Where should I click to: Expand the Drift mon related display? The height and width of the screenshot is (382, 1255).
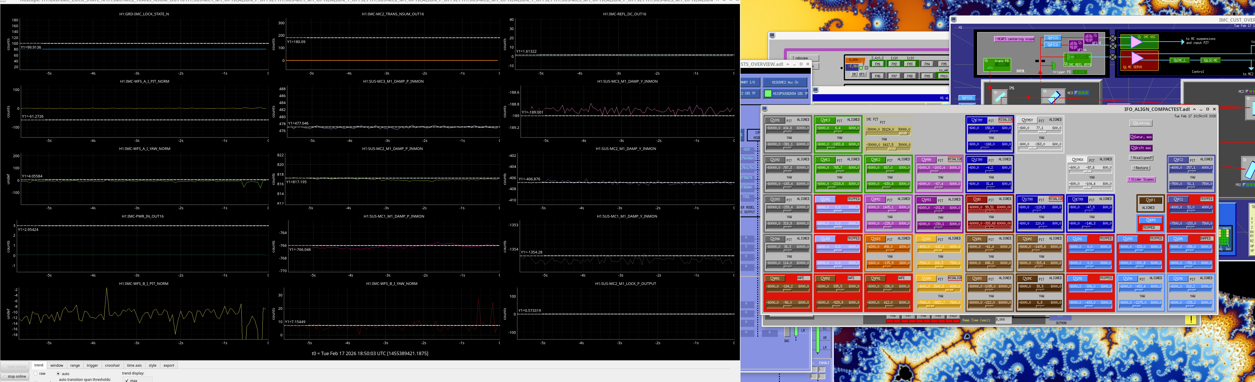tap(1140, 148)
